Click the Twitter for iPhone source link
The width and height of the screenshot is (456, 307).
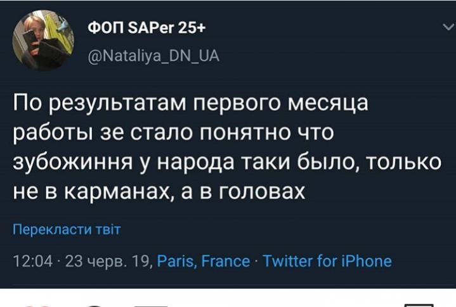(327, 261)
